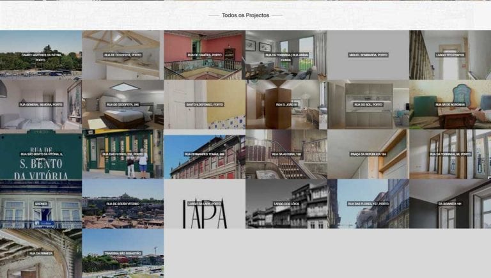Open the Rua Fernandes Tomás project

pos(205,154)
